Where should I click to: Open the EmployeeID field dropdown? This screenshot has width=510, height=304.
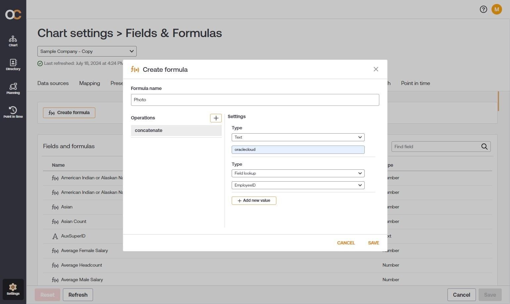click(x=298, y=185)
